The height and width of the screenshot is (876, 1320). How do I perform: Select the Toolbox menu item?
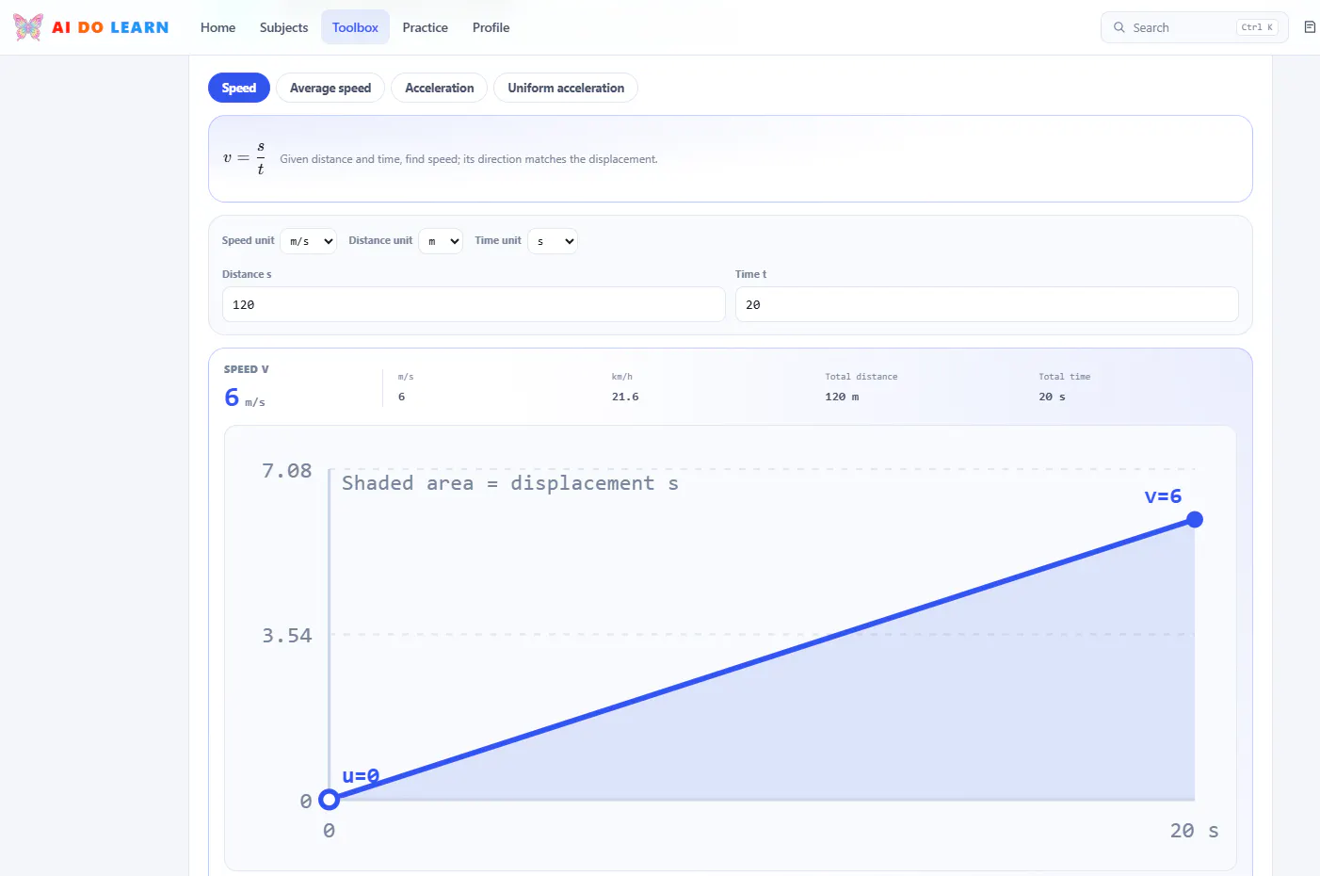(355, 27)
